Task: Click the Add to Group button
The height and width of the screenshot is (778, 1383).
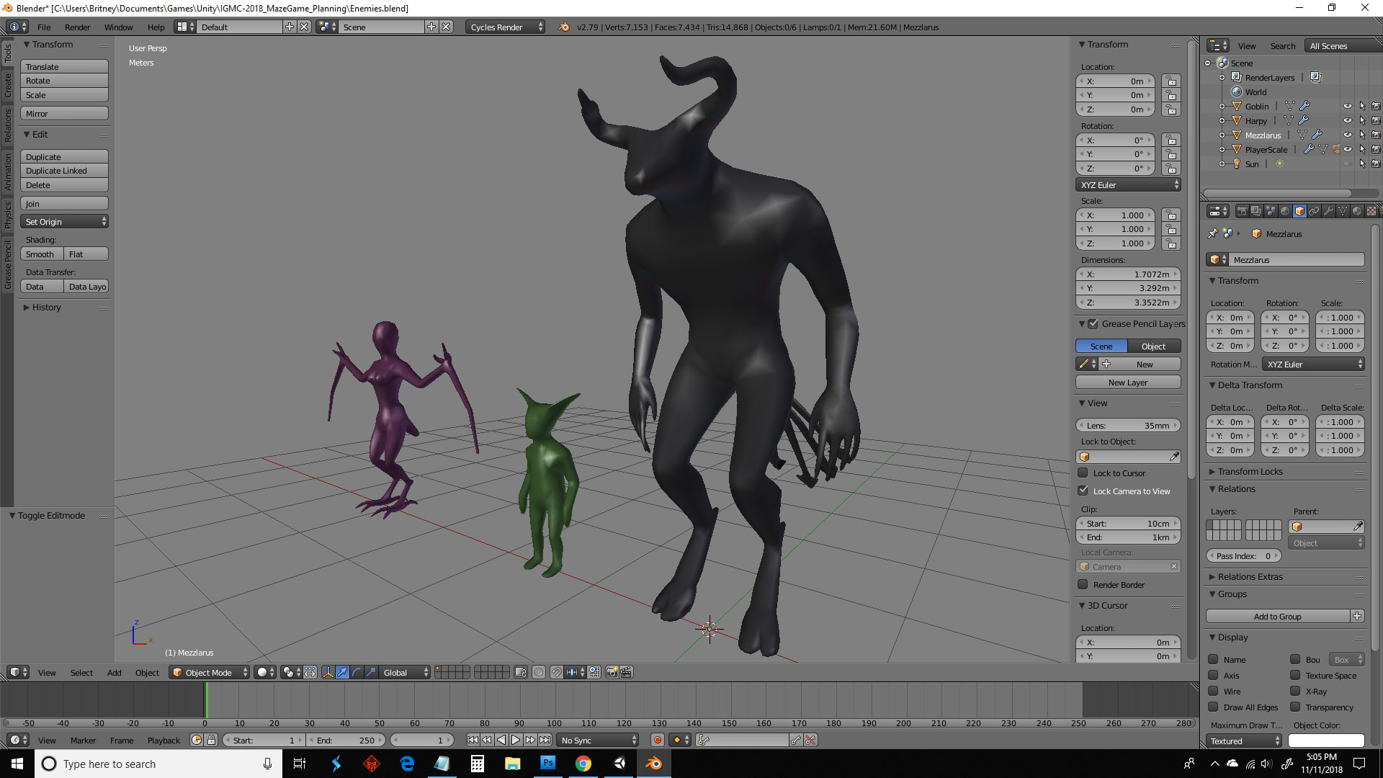Action: (1277, 616)
